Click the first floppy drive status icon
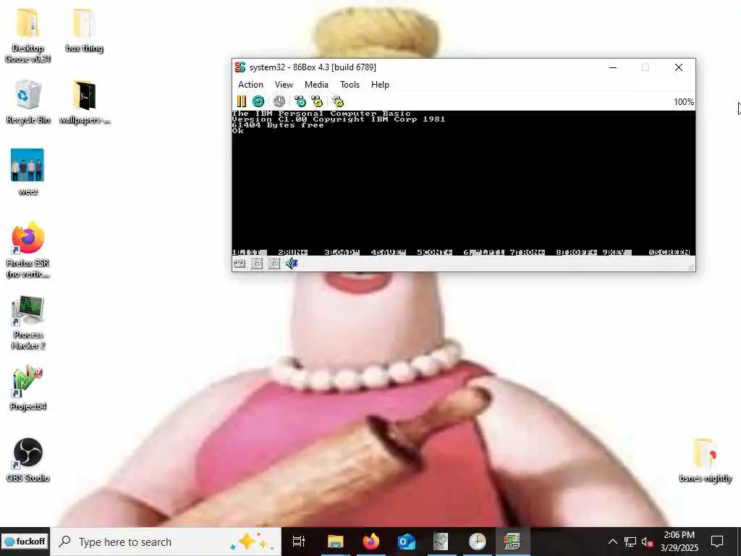The height and width of the screenshot is (556, 741). point(257,264)
